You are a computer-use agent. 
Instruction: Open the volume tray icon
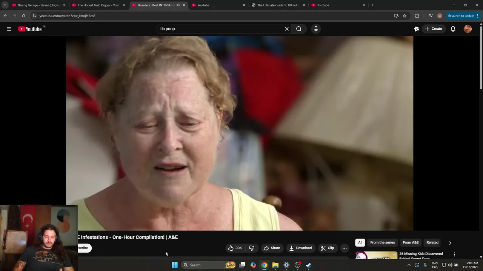click(450, 265)
